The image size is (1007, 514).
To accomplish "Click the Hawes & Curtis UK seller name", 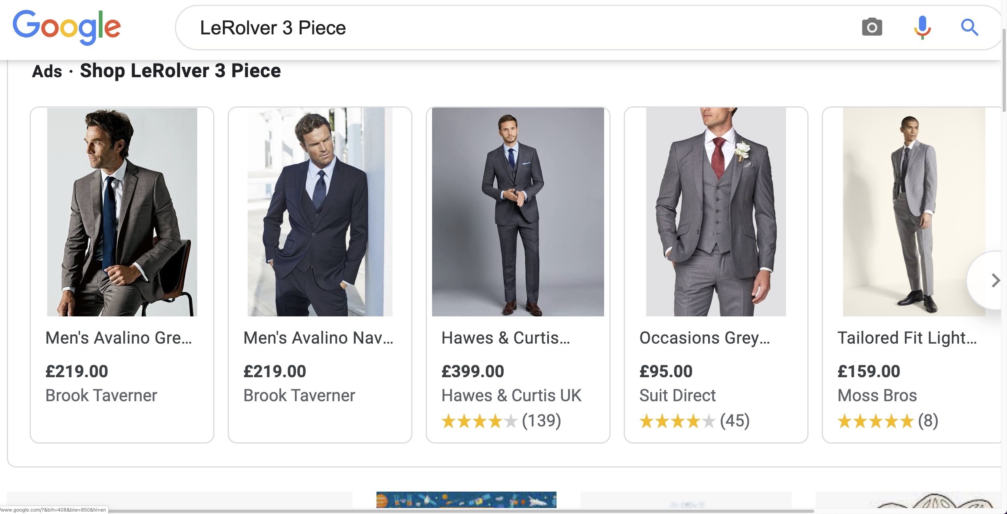I will point(511,396).
